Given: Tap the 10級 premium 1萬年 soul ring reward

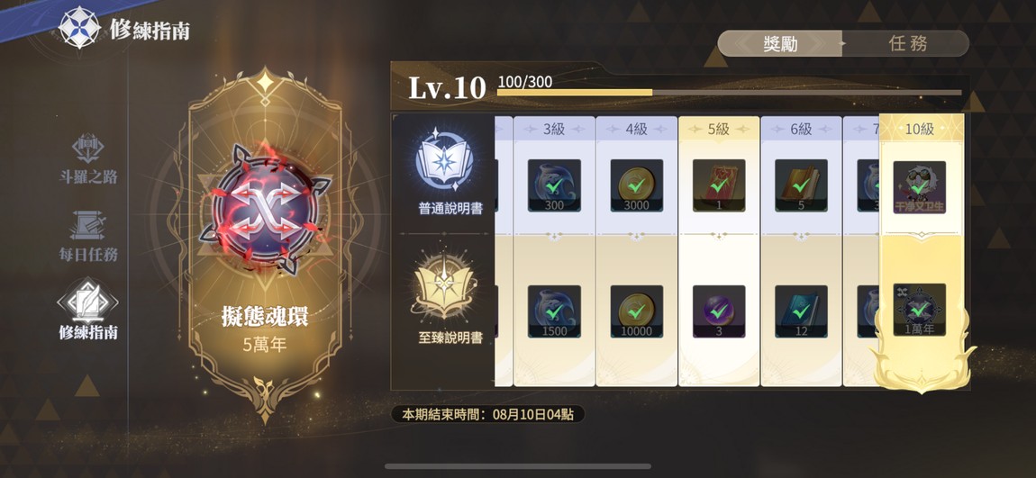Looking at the screenshot, I should tap(919, 310).
